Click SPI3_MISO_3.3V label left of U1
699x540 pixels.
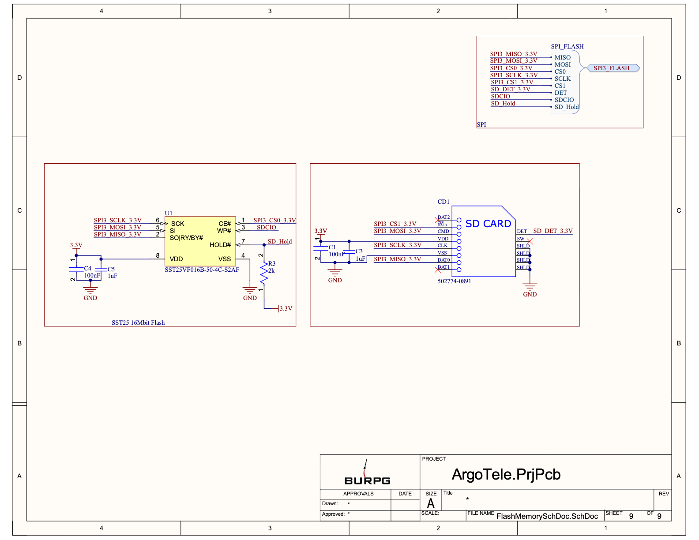pos(117,234)
